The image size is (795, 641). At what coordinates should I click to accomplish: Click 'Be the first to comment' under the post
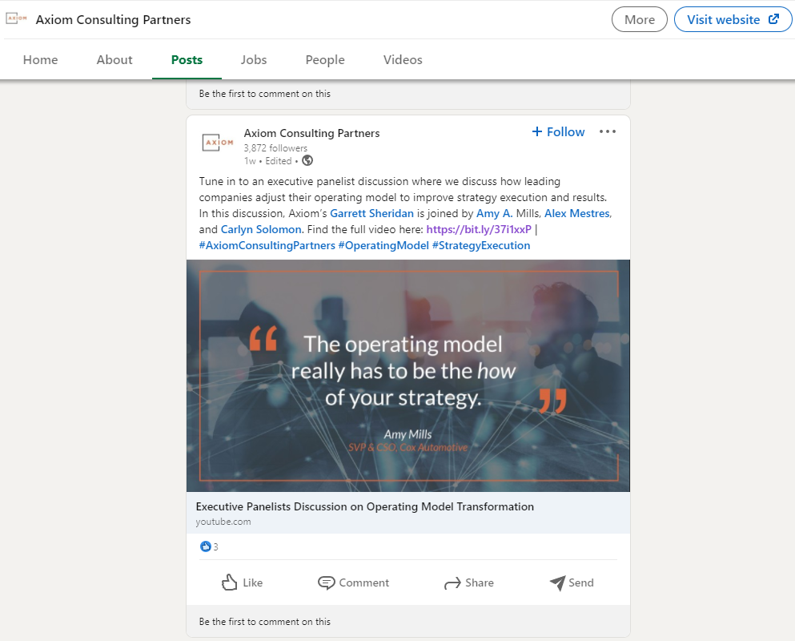[265, 622]
